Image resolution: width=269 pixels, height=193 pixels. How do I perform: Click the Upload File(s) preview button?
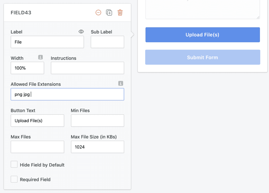tap(203, 35)
